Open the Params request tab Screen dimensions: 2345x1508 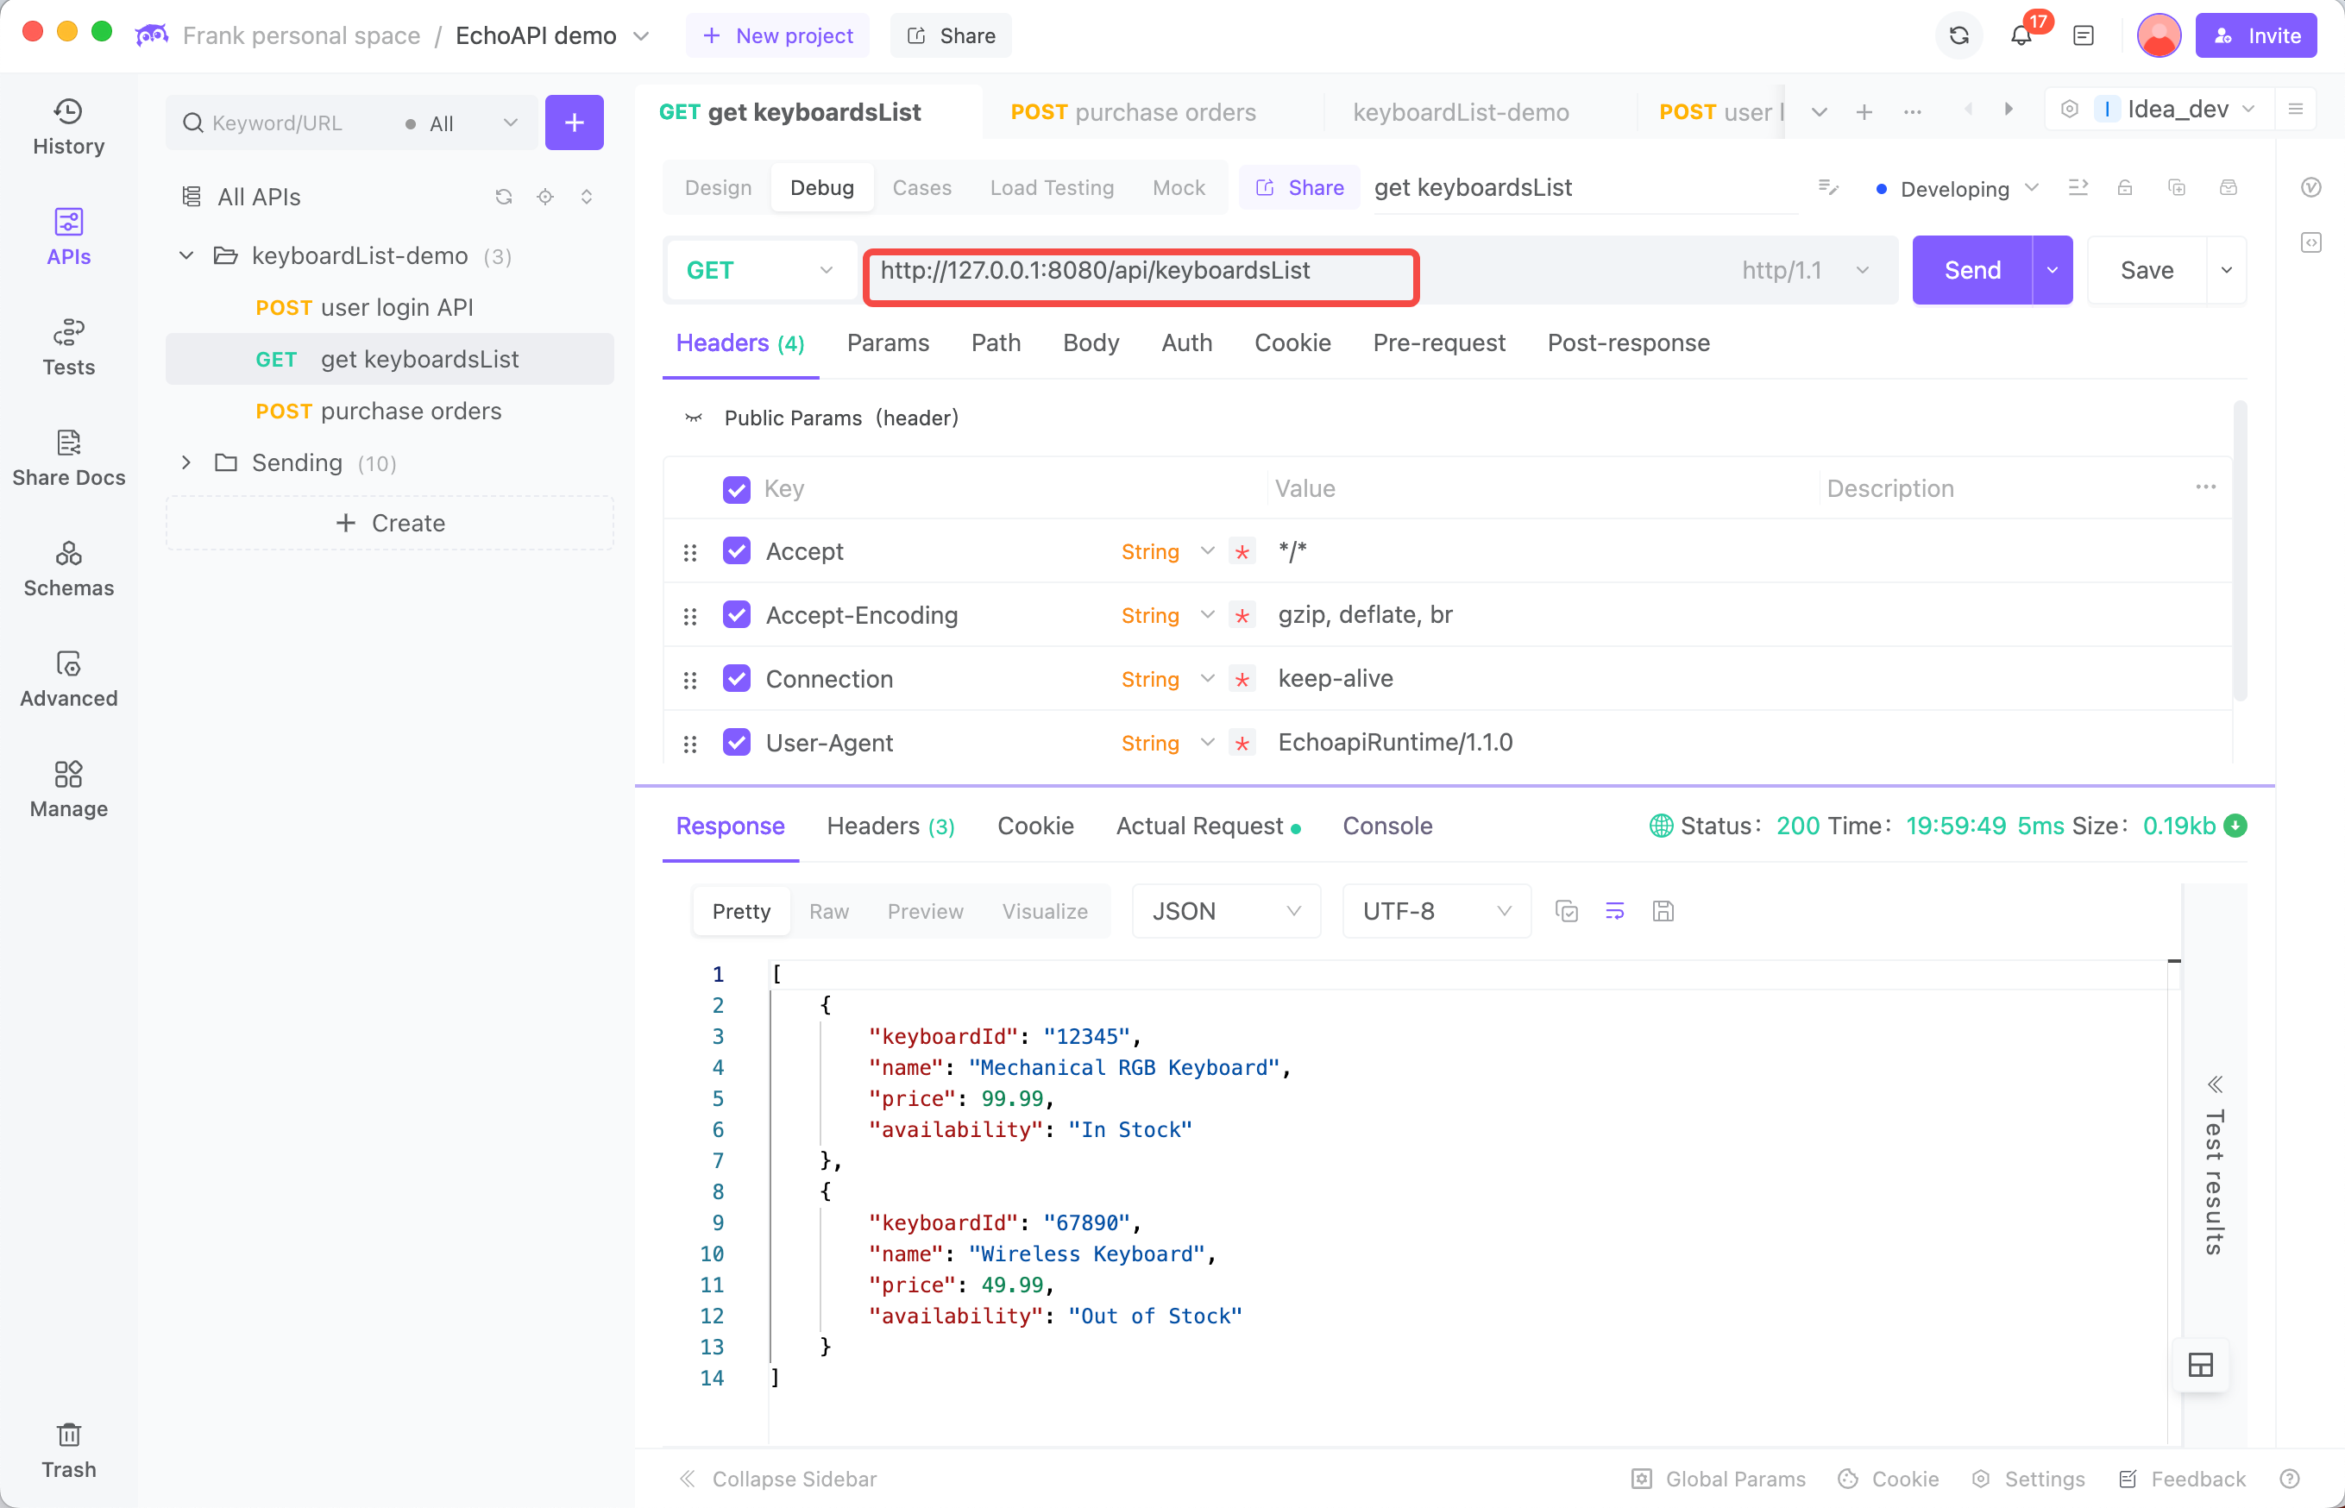(x=887, y=342)
